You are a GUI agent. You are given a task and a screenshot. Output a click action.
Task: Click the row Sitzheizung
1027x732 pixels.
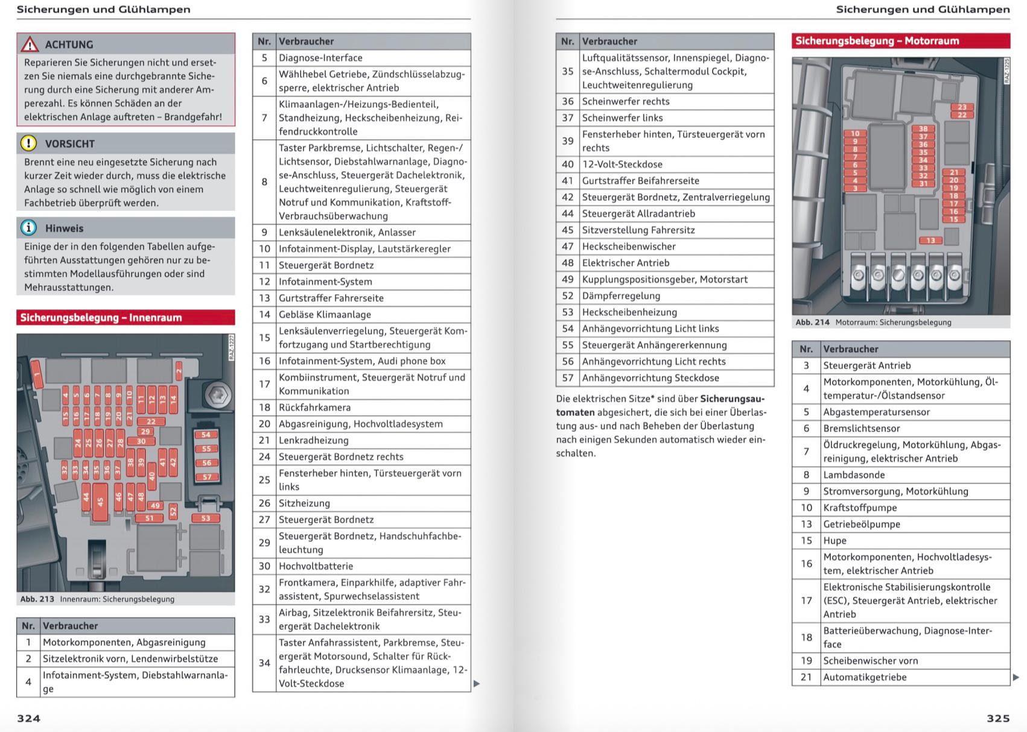361,503
